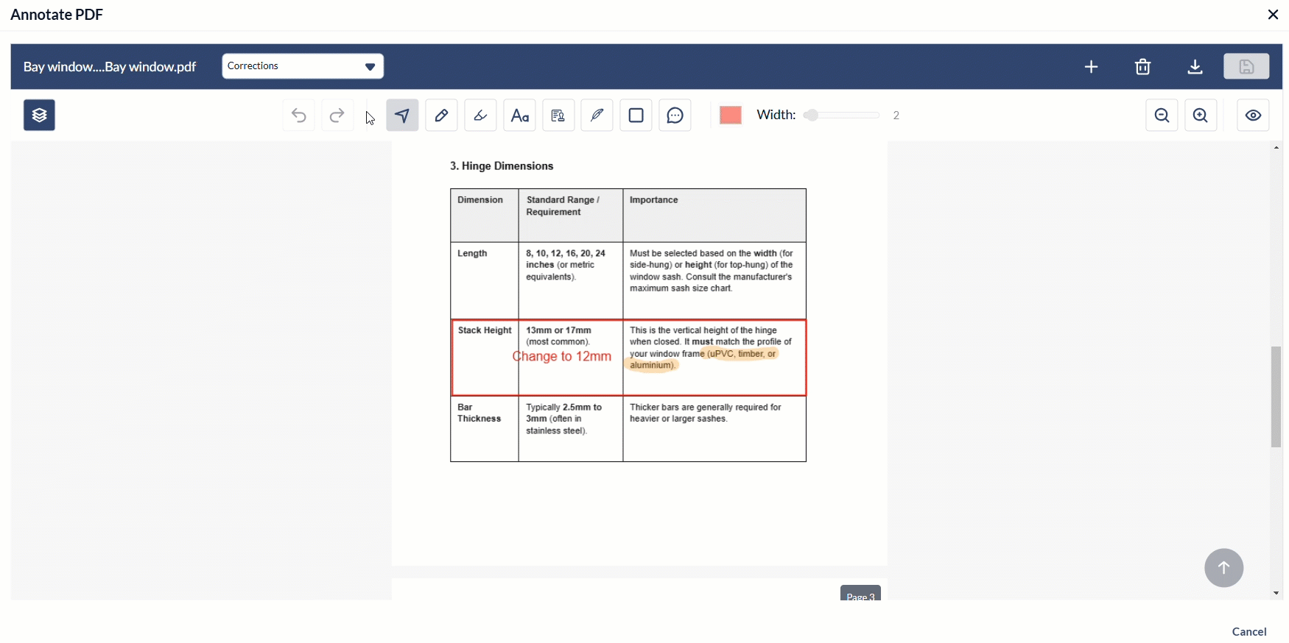This screenshot has height=643, width=1289.
Task: Select the feather signature pen tool
Action: click(x=597, y=116)
